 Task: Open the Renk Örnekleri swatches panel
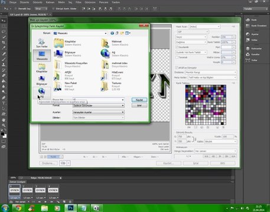[248, 26]
